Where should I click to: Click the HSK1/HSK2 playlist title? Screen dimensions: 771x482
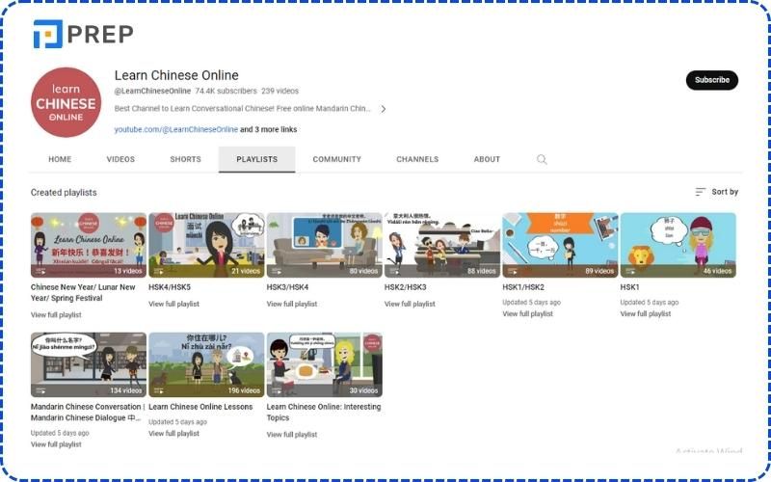pos(523,287)
